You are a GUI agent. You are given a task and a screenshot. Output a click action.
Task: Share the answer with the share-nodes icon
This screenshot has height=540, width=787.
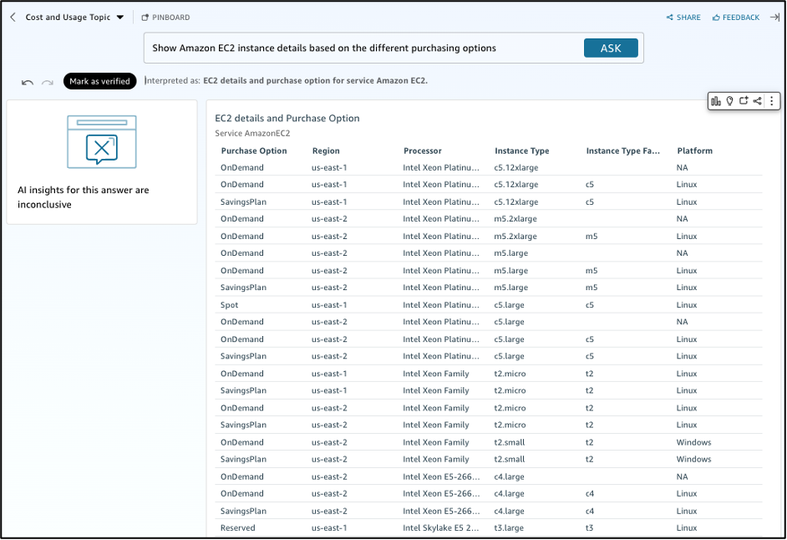point(757,100)
